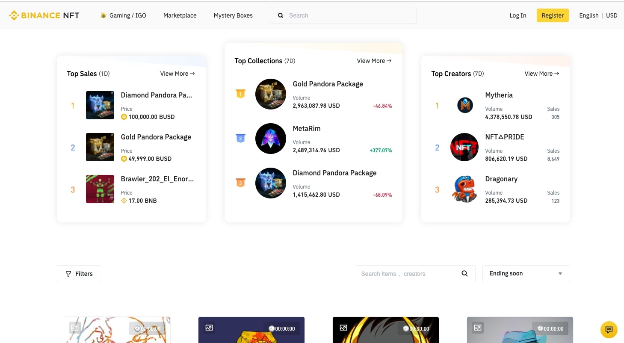624x343 pixels.
Task: Click 4,378,550.78 USD volume
Action: 509,117
